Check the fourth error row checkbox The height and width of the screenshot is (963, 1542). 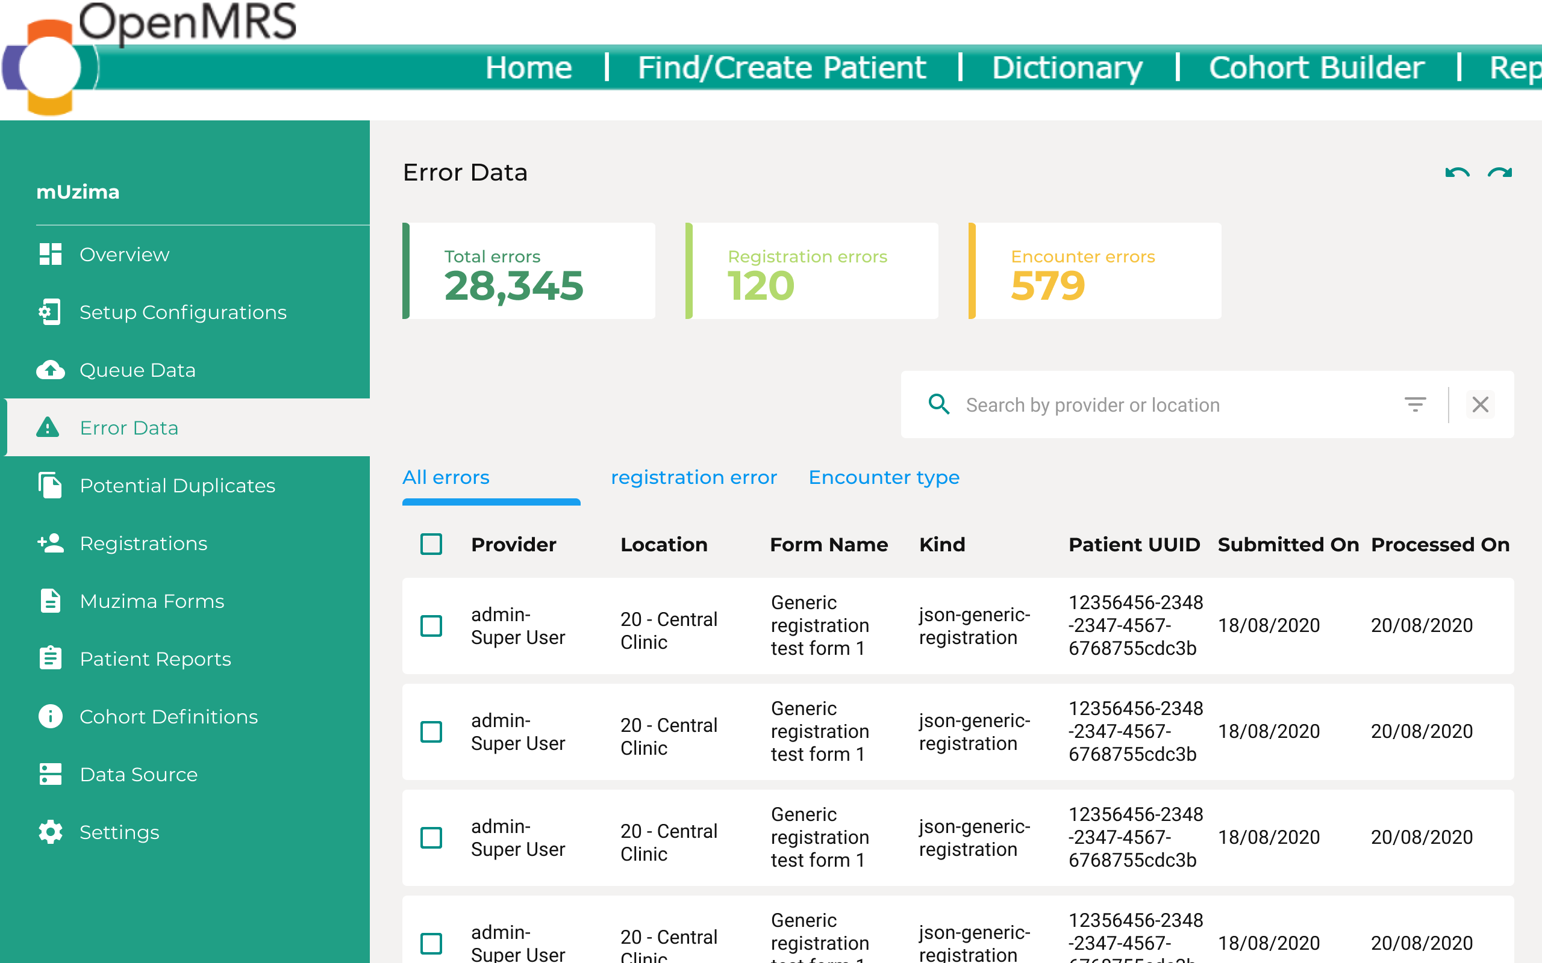pos(431,943)
